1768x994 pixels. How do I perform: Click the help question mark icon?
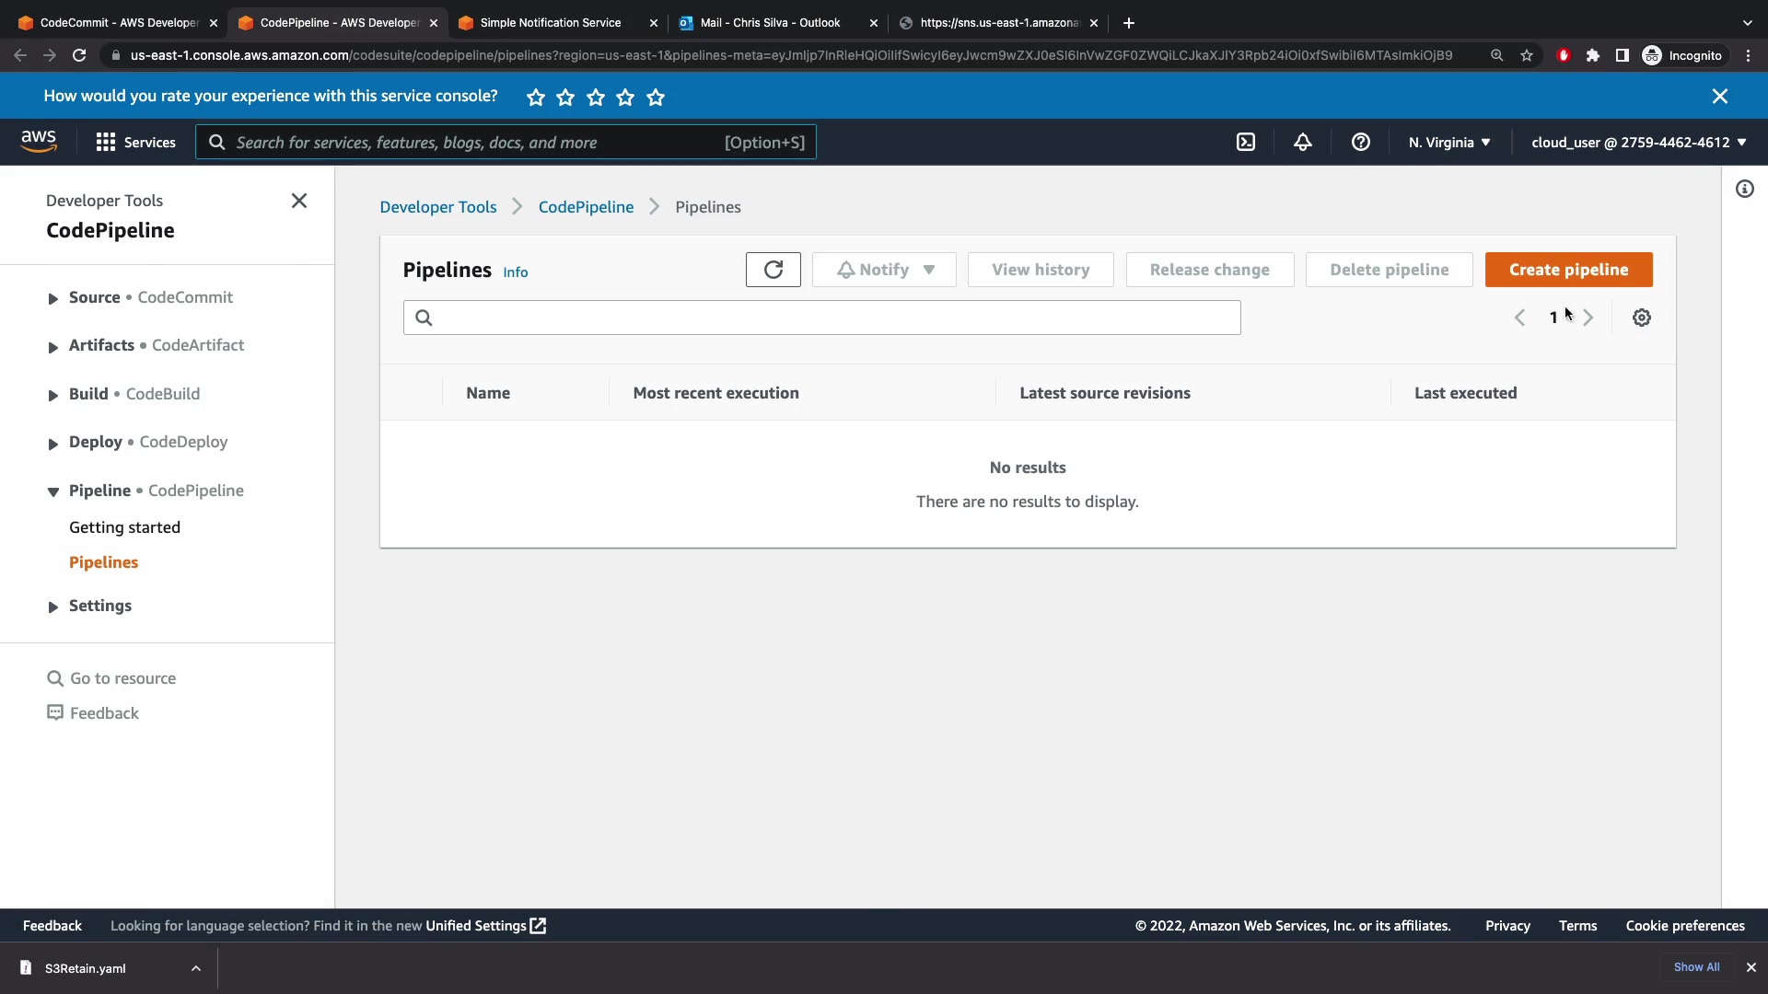tap(1360, 143)
